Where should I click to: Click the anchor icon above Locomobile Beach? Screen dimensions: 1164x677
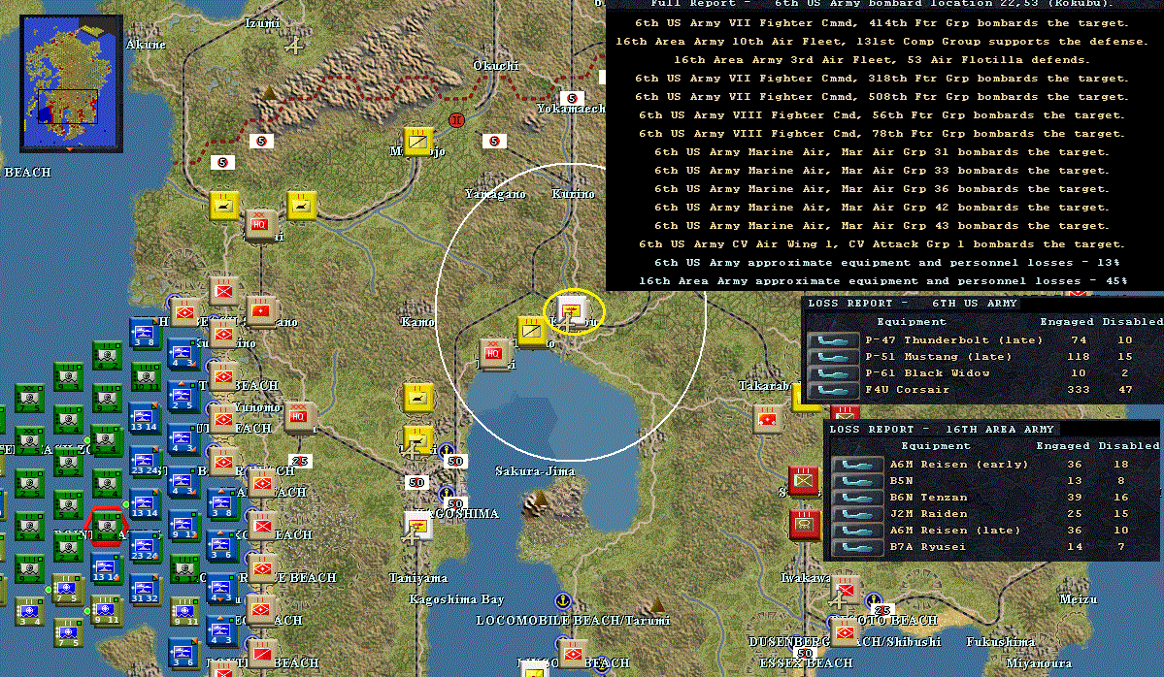pyautogui.click(x=563, y=599)
